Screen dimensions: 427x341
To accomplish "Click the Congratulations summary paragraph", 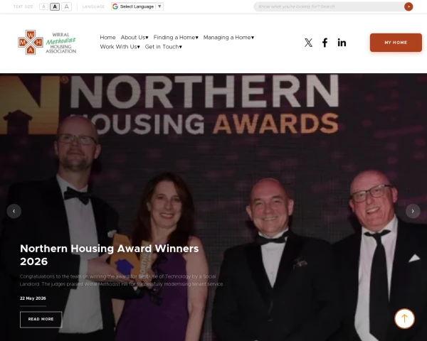I will 122,281.
